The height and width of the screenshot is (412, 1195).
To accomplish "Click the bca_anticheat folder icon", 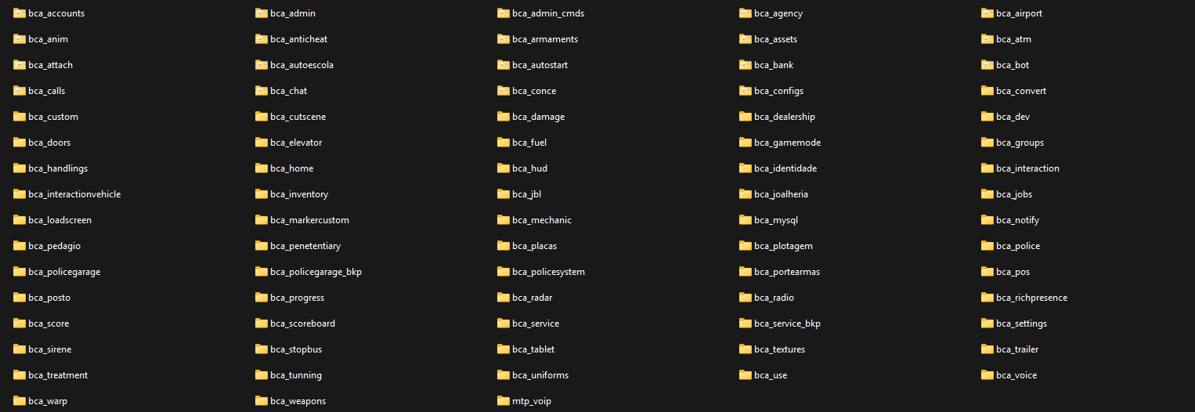I will click(x=262, y=39).
